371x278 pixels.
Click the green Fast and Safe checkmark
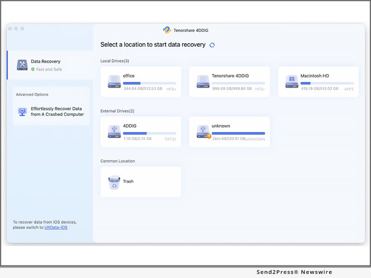coord(33,69)
